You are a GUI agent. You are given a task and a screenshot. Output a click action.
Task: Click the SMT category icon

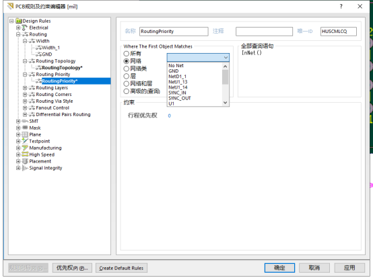[25, 122]
